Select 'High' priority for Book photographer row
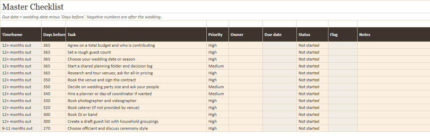 [217, 101]
